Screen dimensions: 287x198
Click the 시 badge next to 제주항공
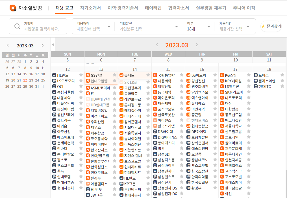point(88,133)
